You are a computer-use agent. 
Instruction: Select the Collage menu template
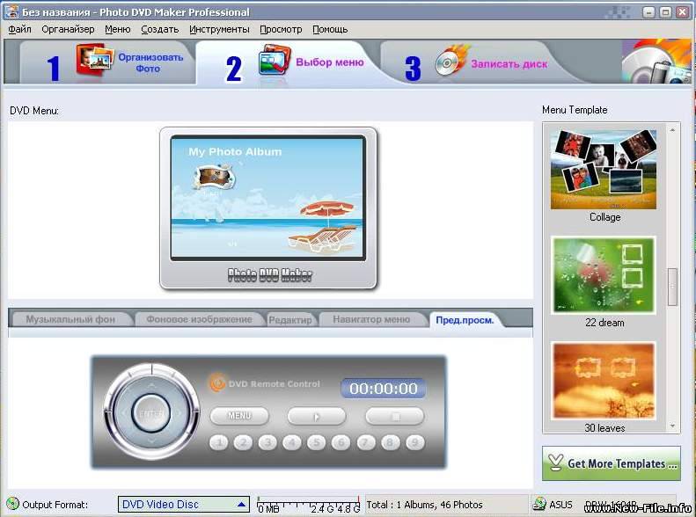pos(604,170)
